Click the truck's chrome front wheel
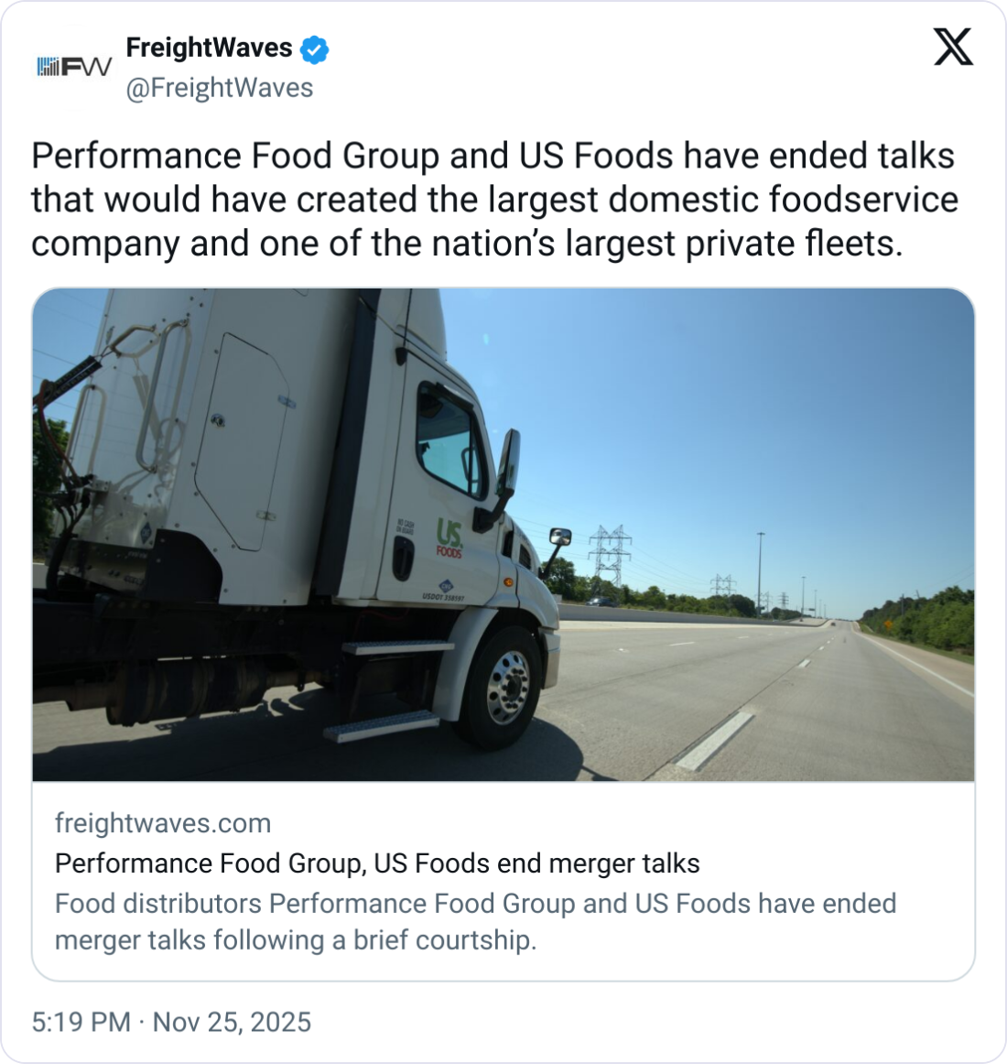Viewport: 1007px width, 1064px height. [507, 687]
